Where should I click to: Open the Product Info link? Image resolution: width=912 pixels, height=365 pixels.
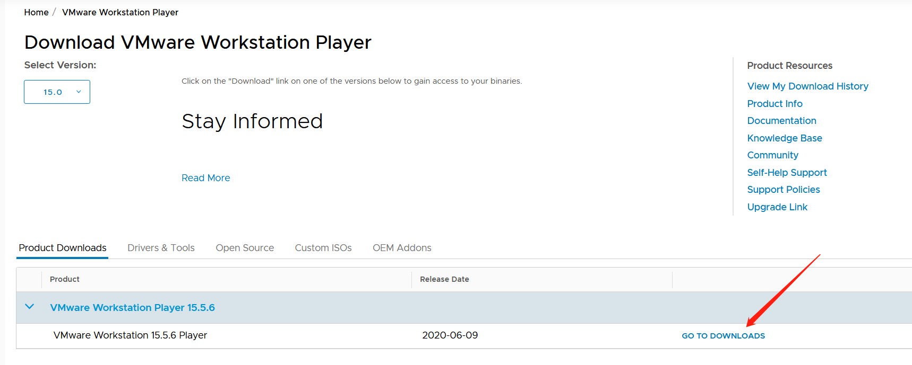click(x=775, y=104)
